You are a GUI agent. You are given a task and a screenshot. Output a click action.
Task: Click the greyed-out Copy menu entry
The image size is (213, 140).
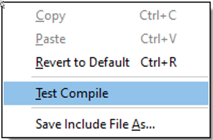(106, 16)
